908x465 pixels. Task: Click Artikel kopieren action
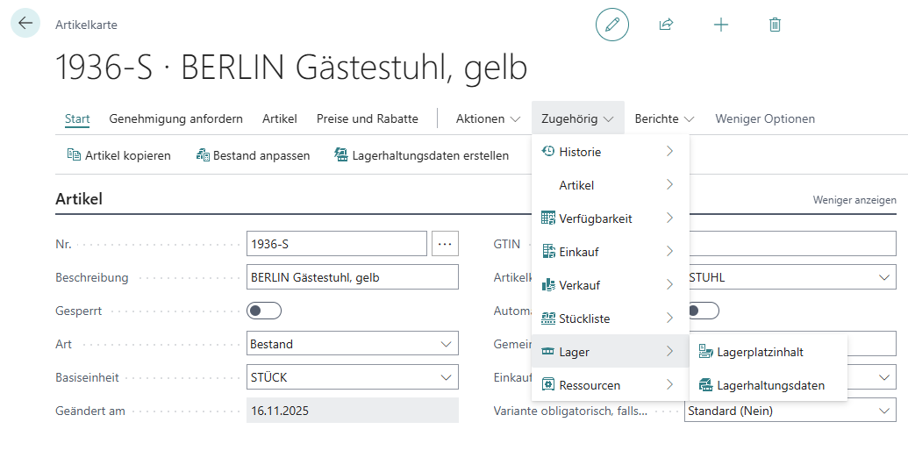pos(119,155)
